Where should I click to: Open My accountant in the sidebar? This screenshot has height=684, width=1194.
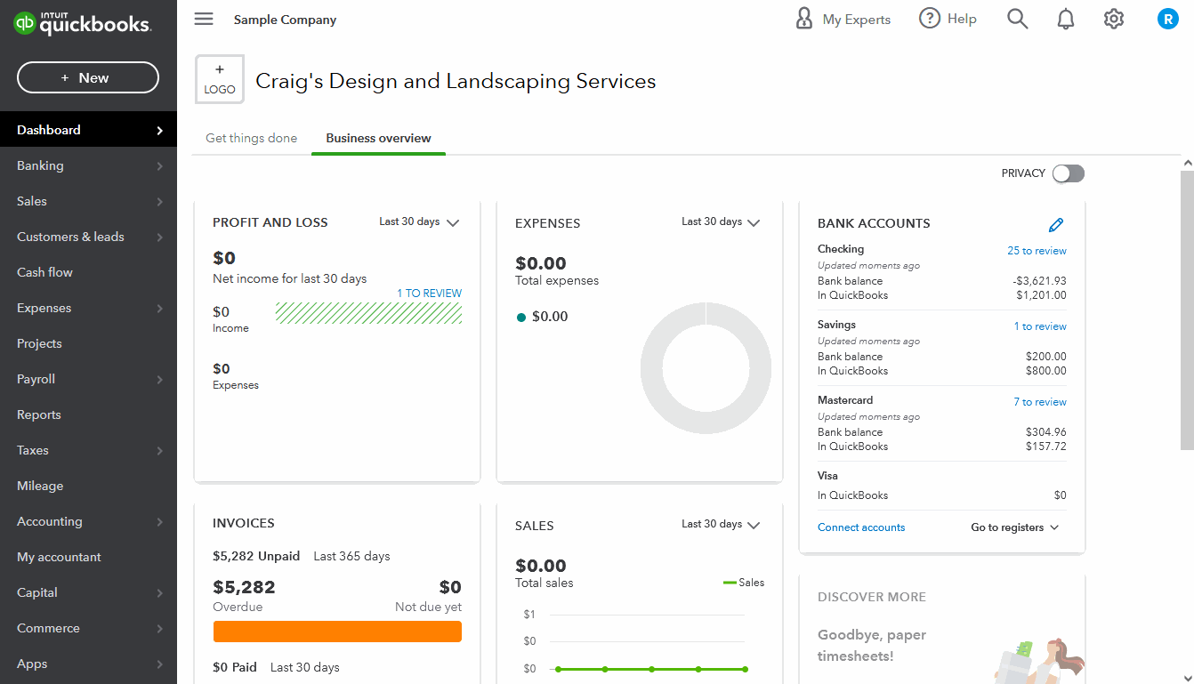pyautogui.click(x=88, y=557)
